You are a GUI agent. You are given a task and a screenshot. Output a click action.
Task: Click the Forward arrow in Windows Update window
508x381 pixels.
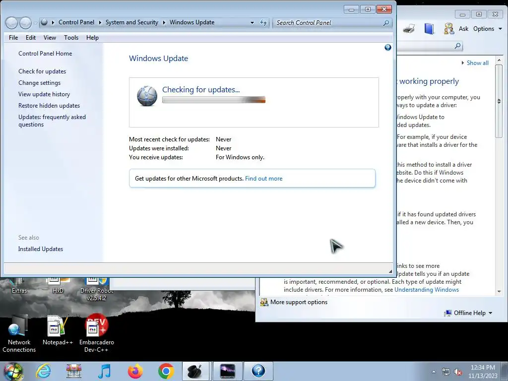coord(25,23)
